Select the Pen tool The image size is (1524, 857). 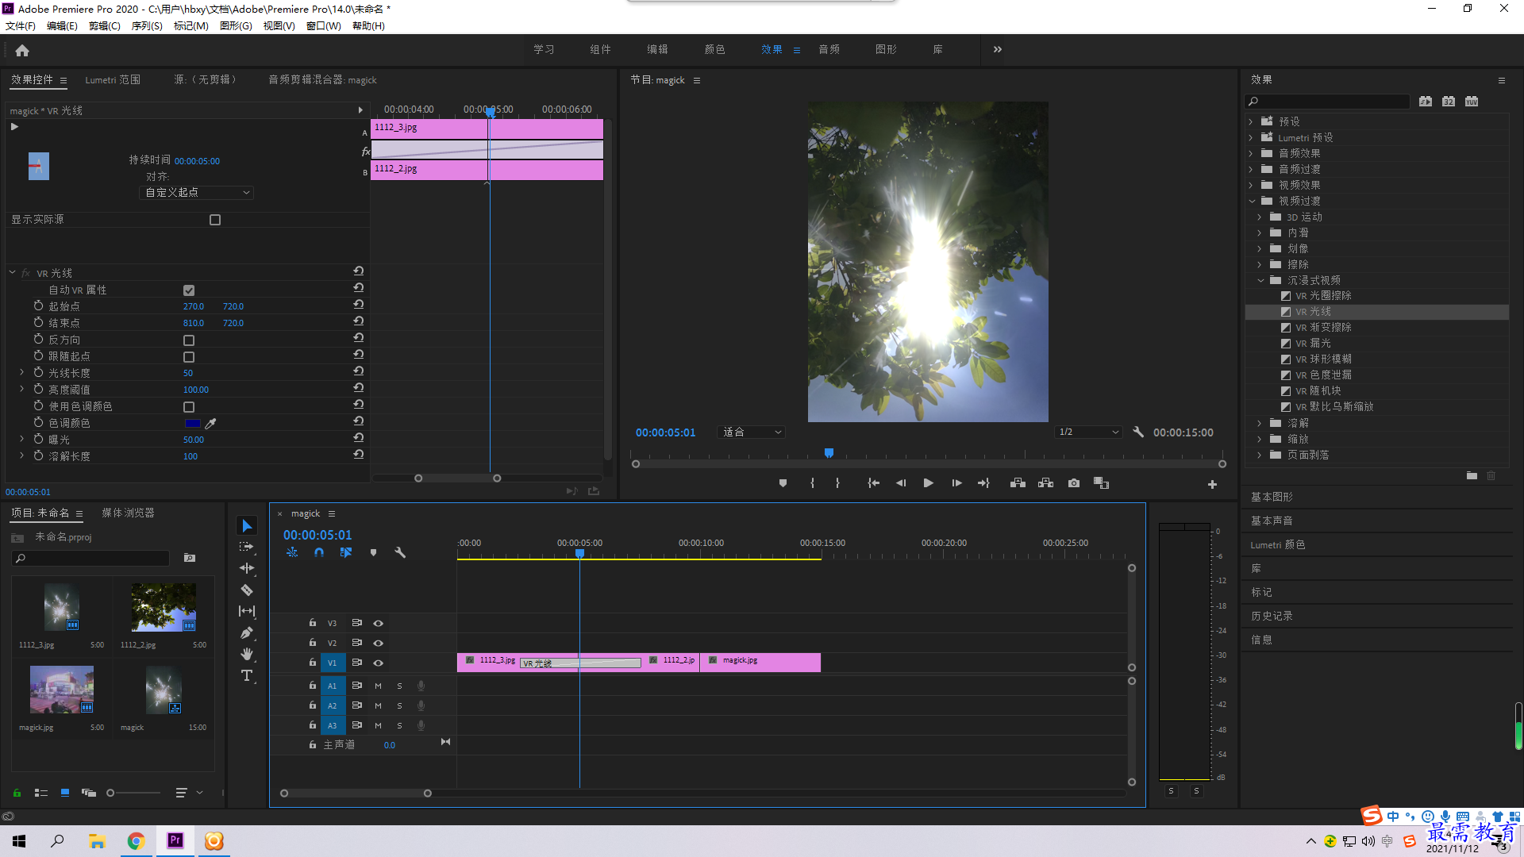(x=247, y=632)
